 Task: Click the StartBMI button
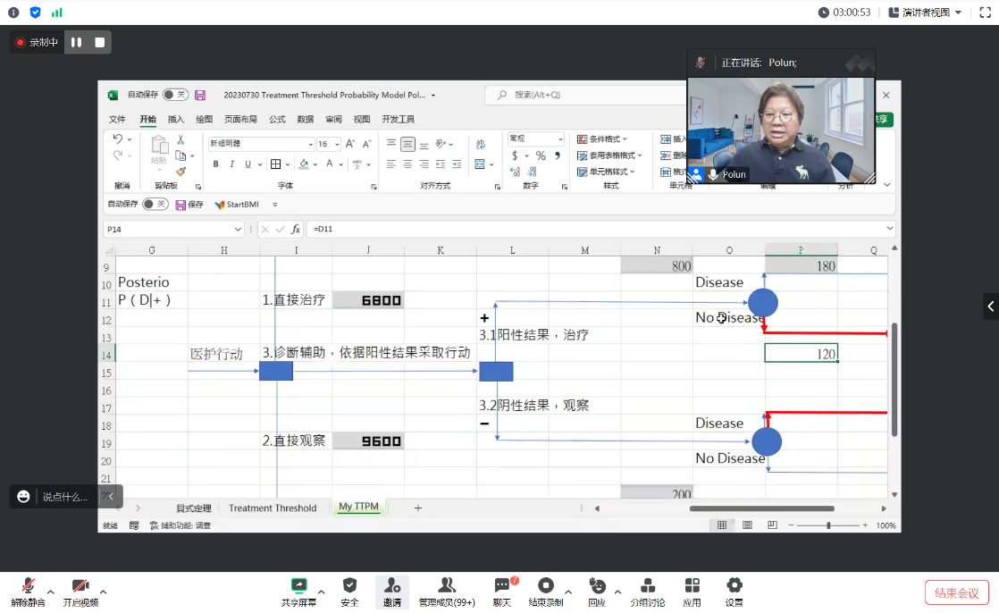(237, 205)
